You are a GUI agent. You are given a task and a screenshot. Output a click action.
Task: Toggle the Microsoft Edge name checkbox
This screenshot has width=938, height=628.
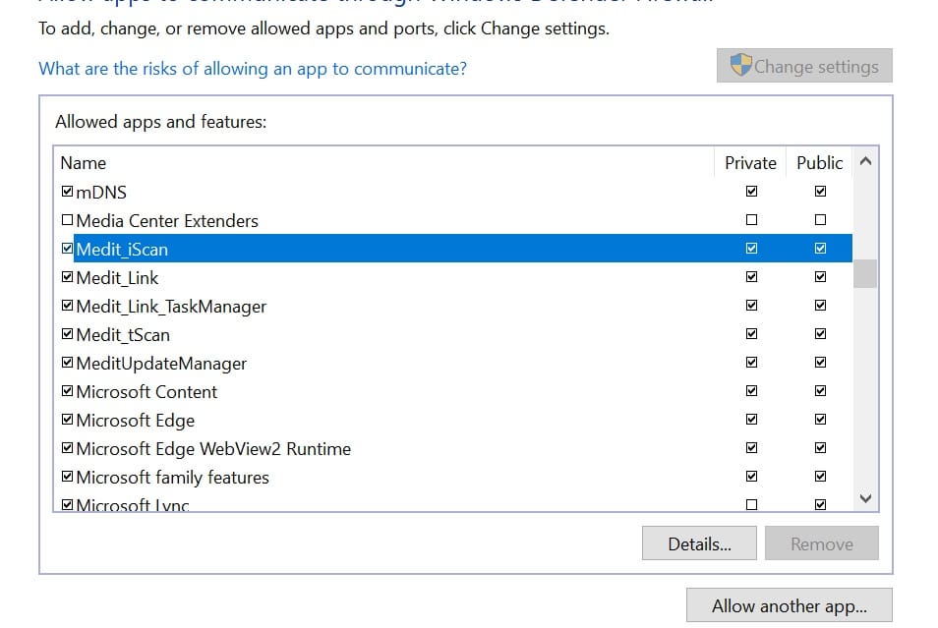[x=67, y=420]
